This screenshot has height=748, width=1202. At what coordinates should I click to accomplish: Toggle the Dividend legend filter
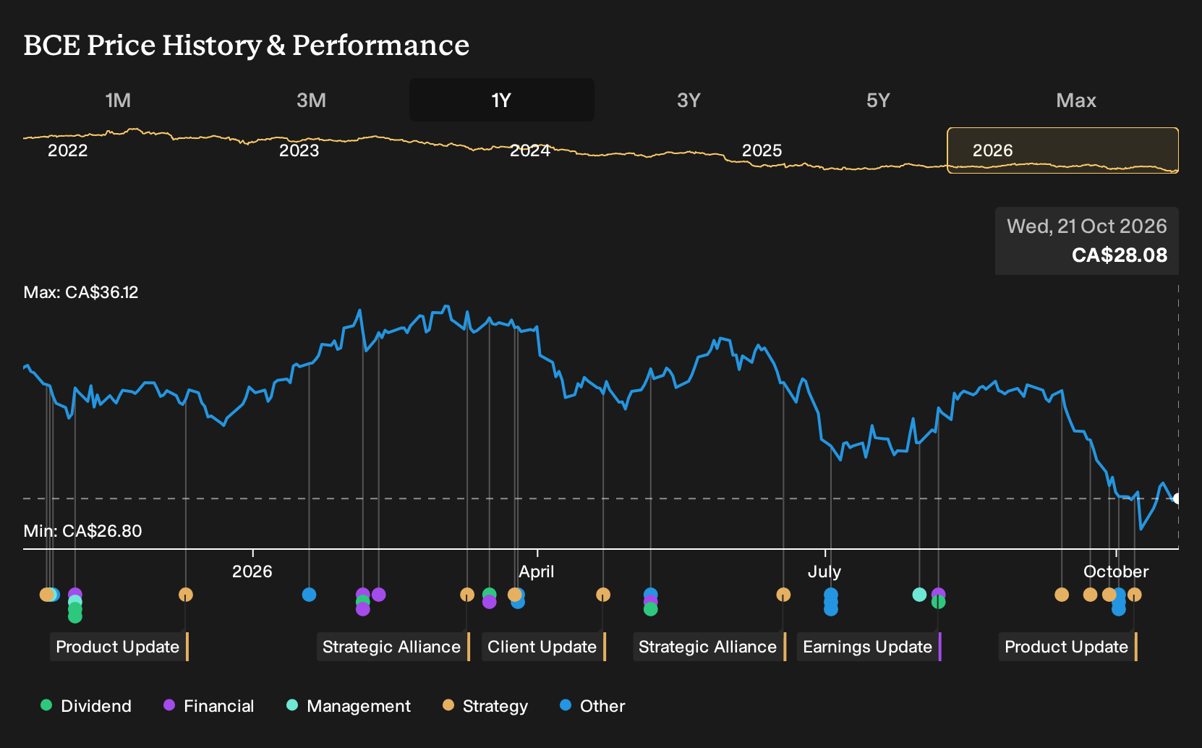coord(86,706)
